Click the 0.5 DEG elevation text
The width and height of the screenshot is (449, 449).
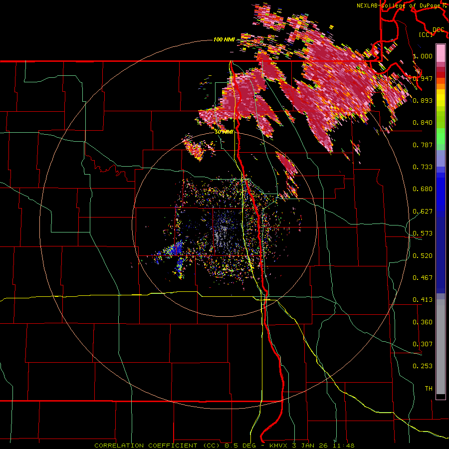[x=240, y=446]
